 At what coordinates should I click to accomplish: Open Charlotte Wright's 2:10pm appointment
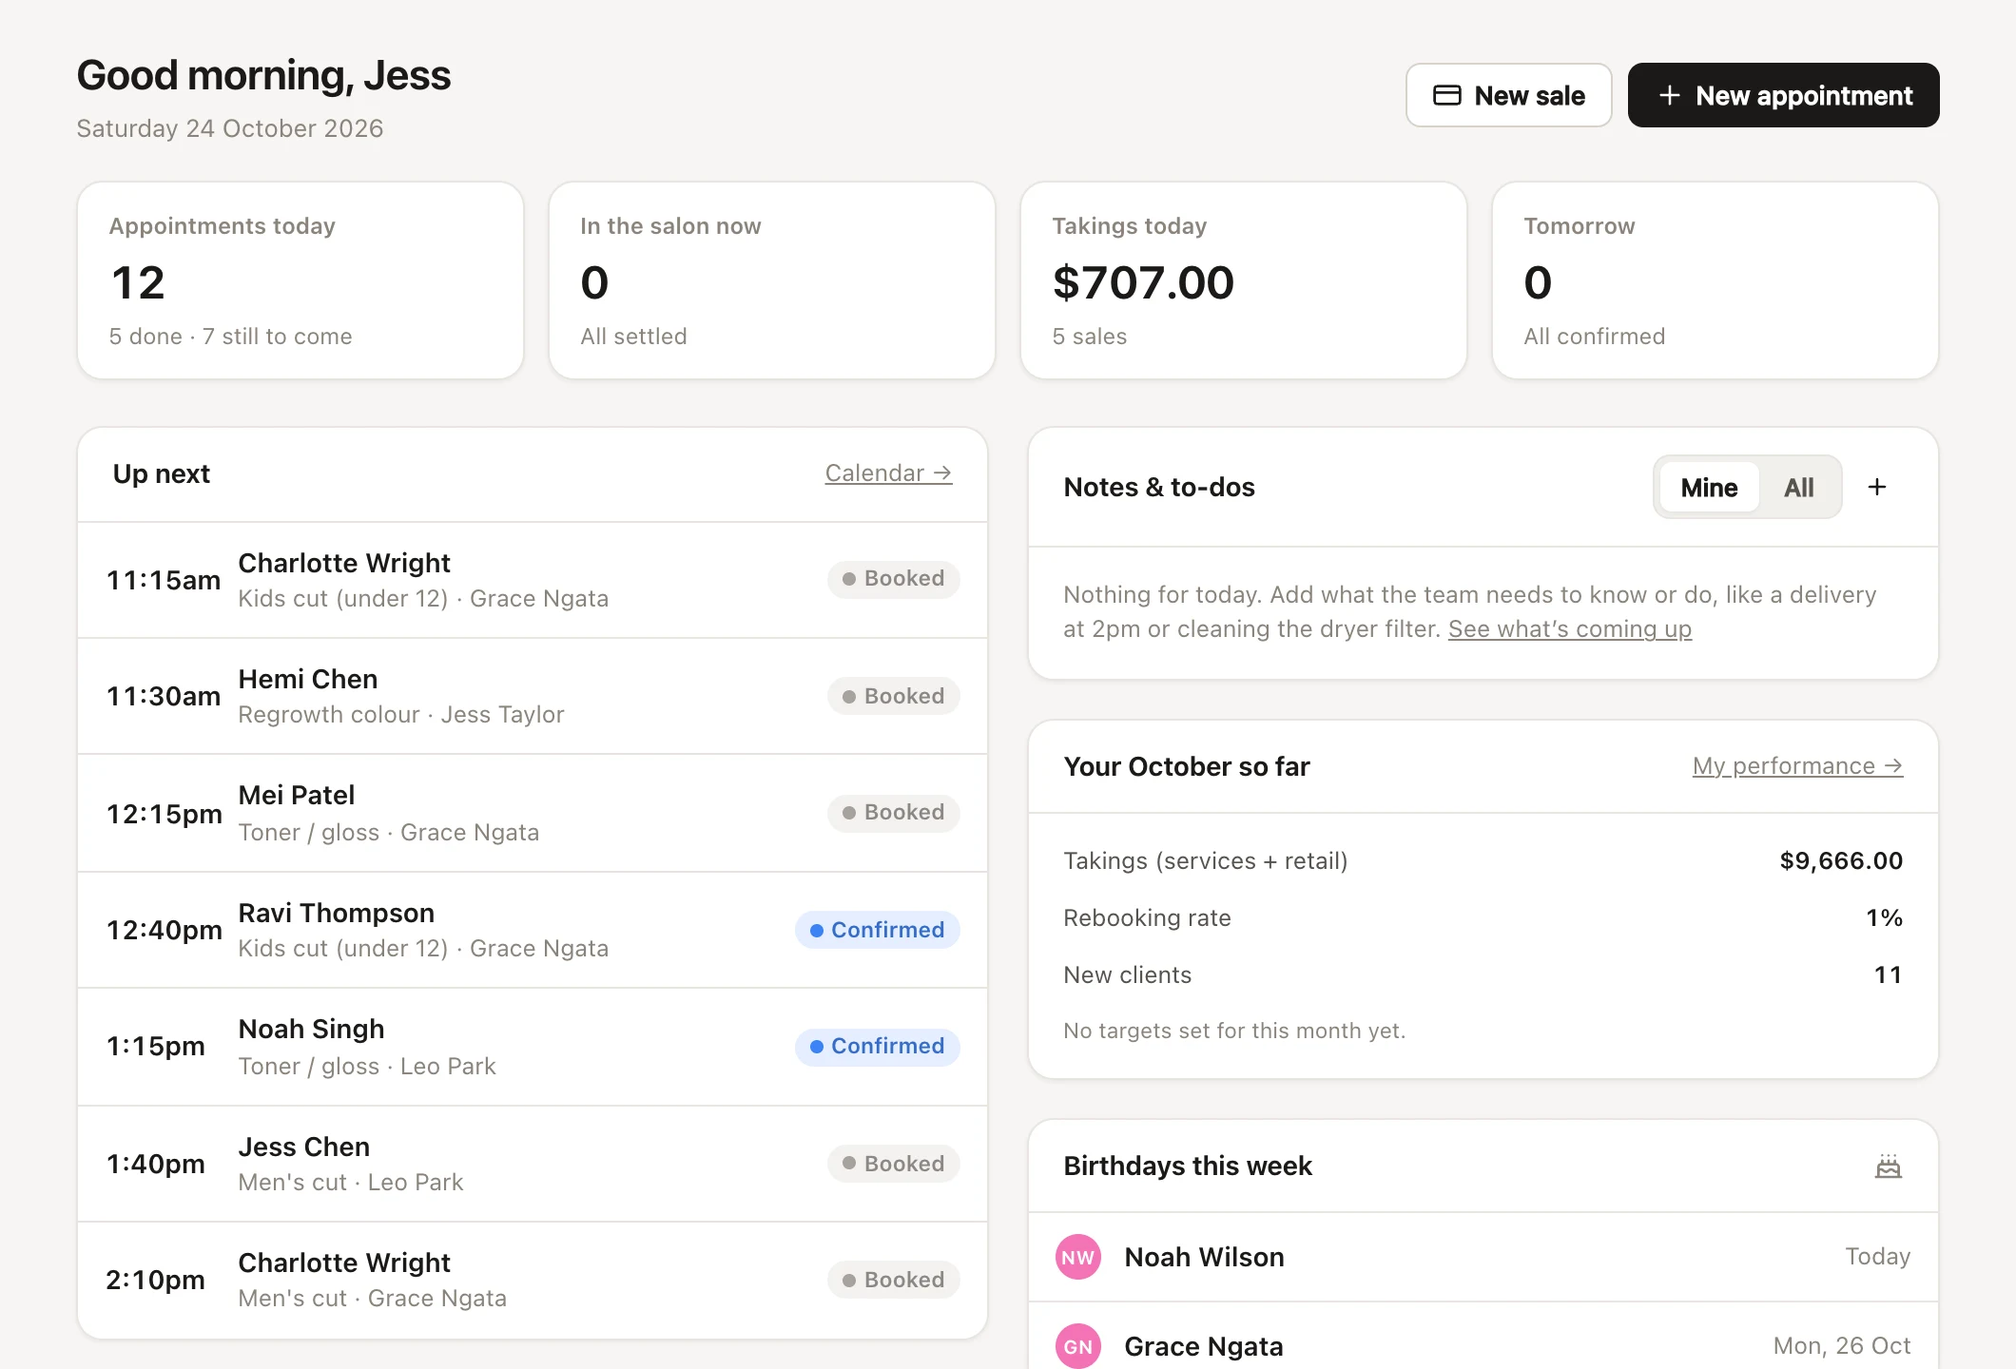[x=533, y=1280]
